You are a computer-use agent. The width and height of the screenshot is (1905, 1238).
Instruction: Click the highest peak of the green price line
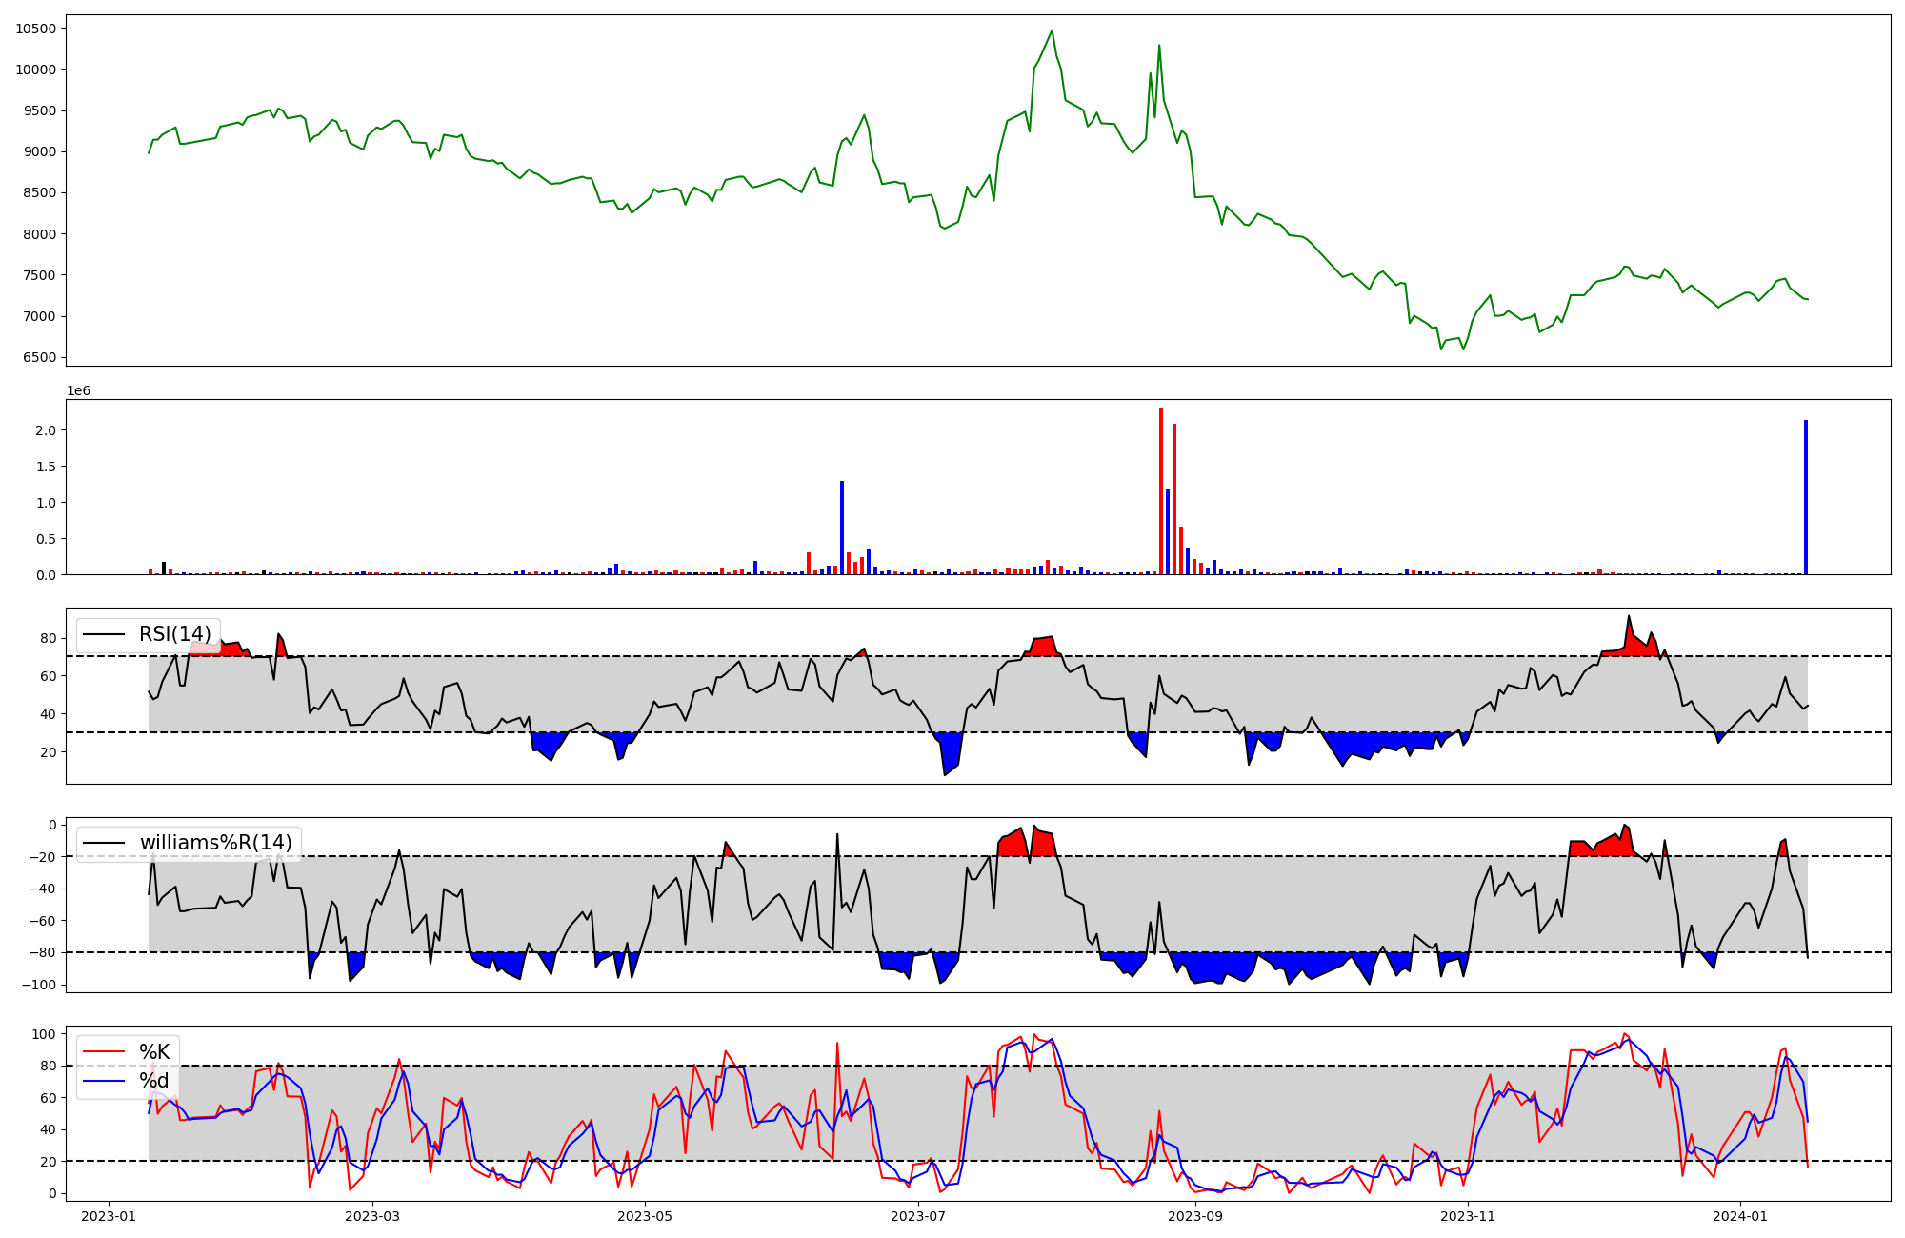(1052, 31)
